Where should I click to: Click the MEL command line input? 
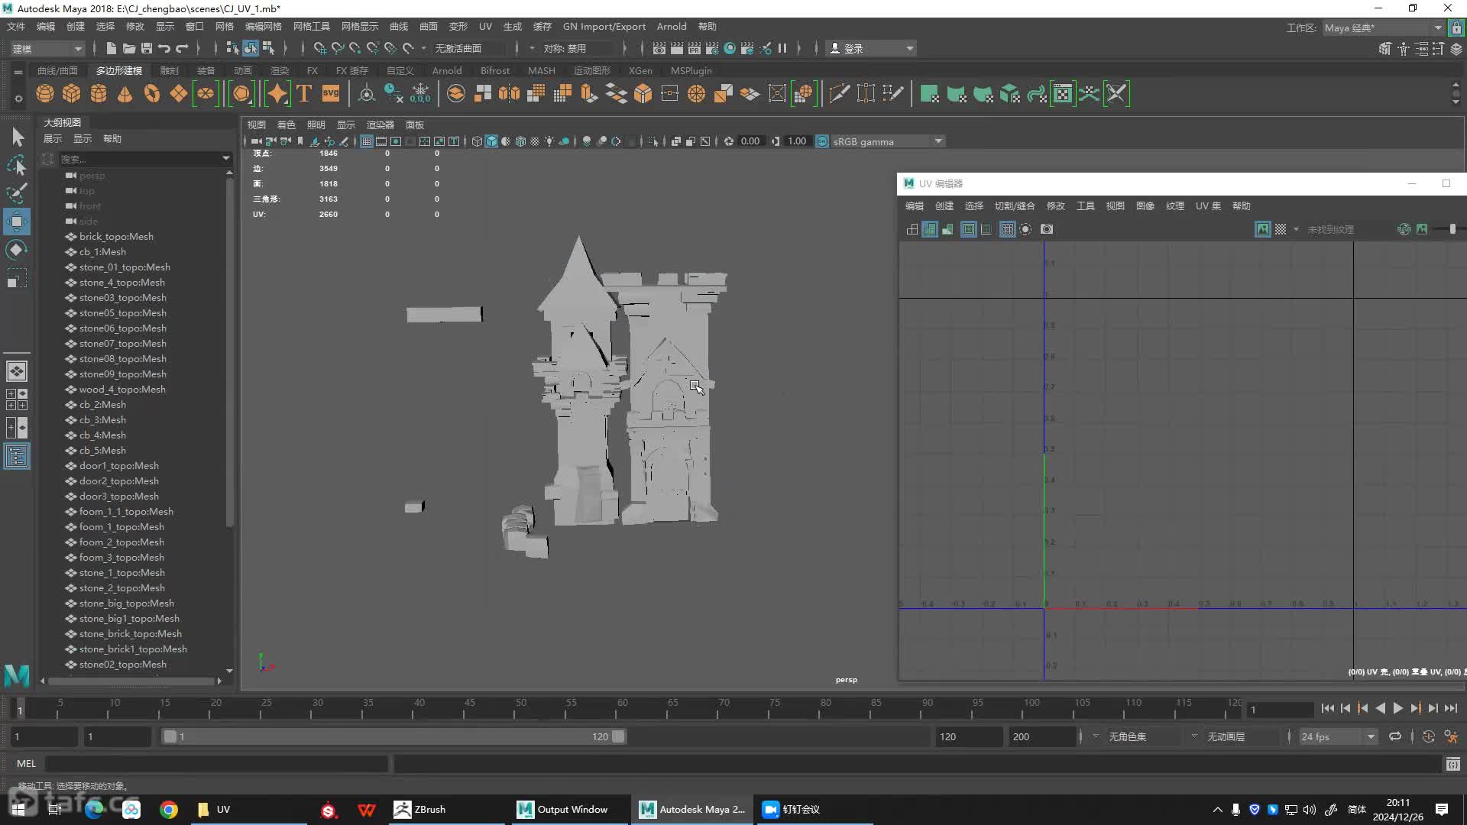pos(217,763)
